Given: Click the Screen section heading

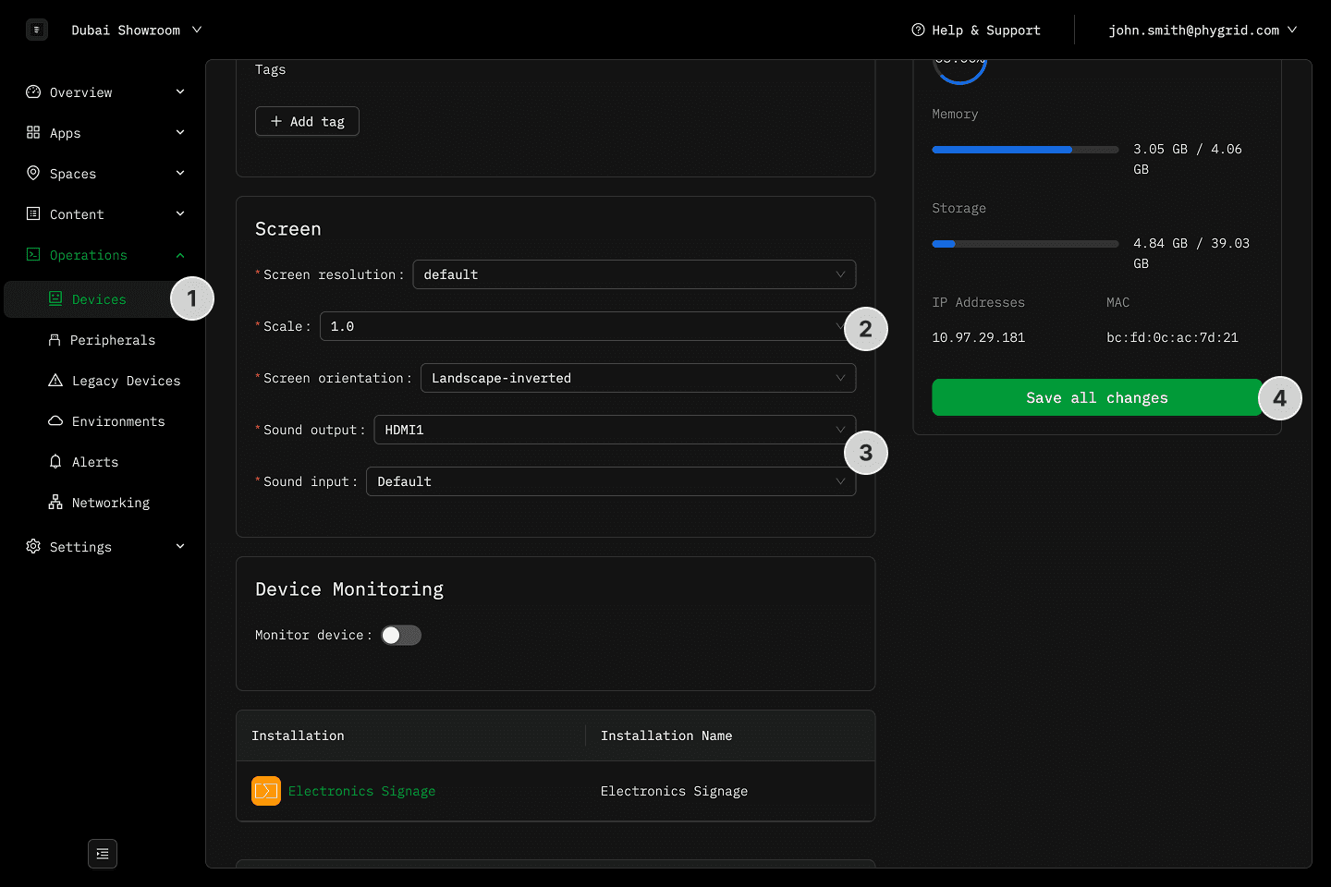Looking at the screenshot, I should pyautogui.click(x=288, y=228).
